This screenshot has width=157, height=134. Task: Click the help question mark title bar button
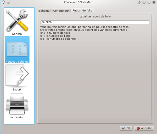(x=139, y=2)
